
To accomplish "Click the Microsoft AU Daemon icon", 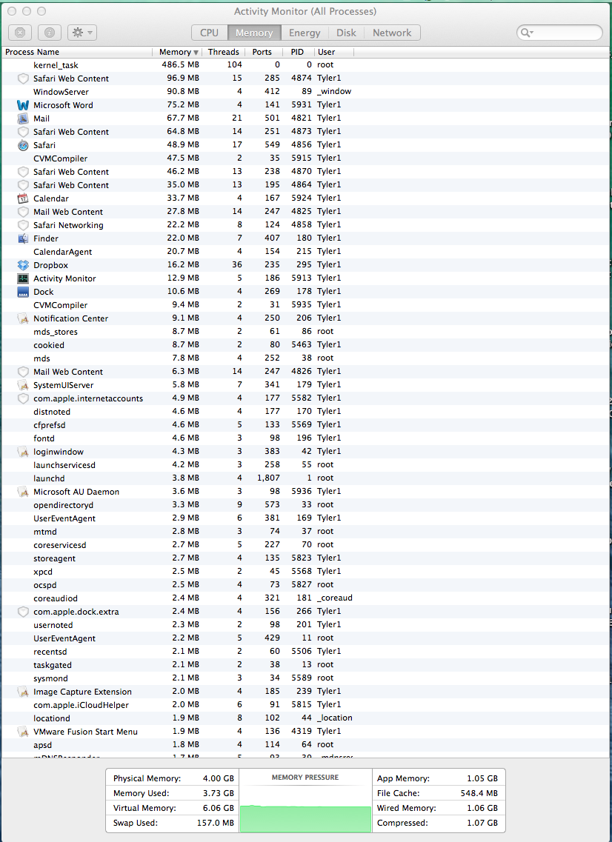I will point(22,491).
